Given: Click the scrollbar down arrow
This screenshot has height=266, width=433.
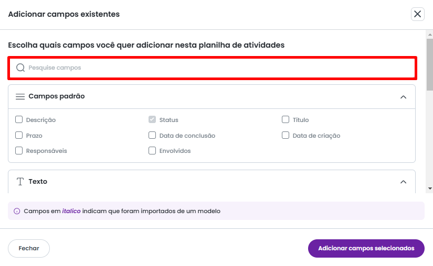Looking at the screenshot, I should click(x=430, y=188).
